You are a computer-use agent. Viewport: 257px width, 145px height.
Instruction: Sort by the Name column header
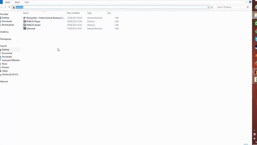point(26,13)
